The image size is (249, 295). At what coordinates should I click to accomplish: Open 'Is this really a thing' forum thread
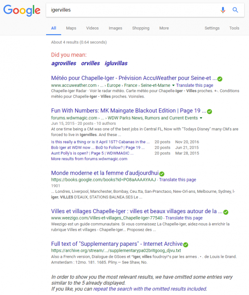point(100,142)
